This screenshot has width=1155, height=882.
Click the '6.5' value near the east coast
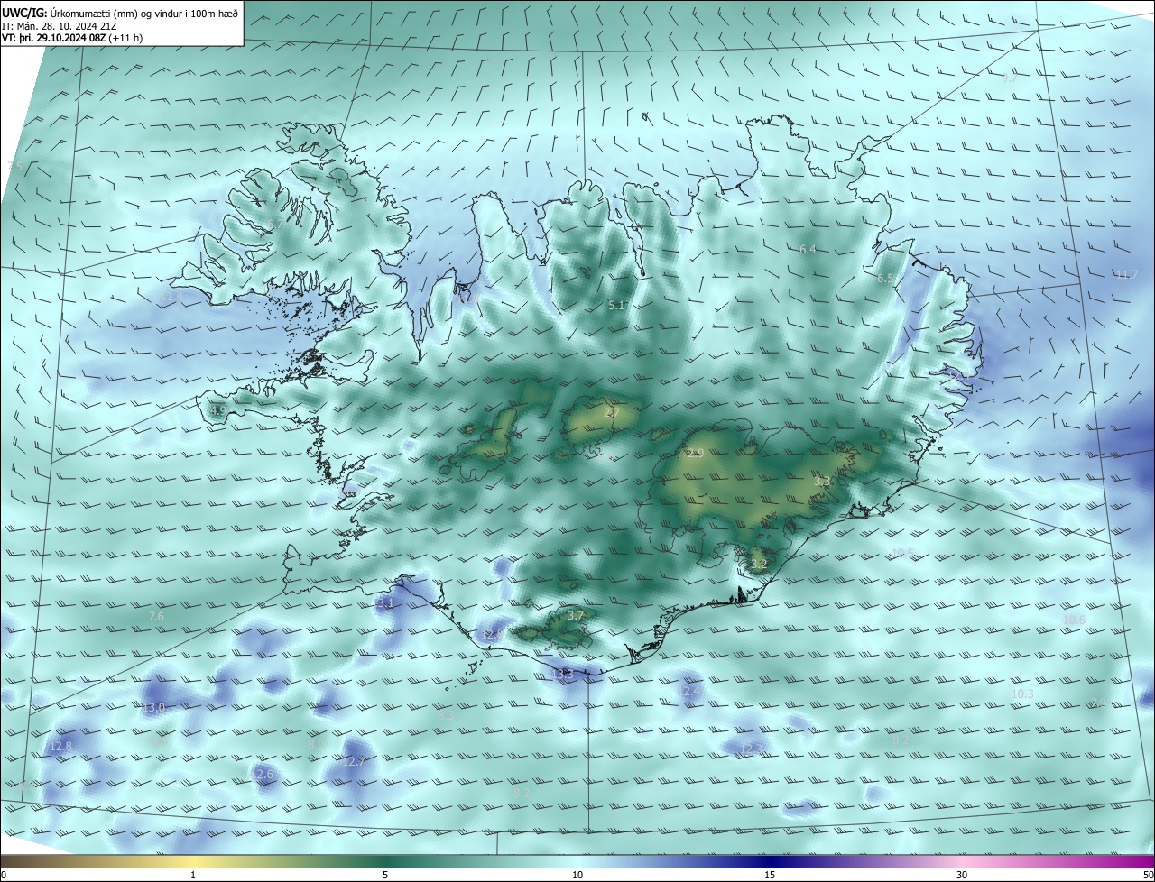coord(885,279)
